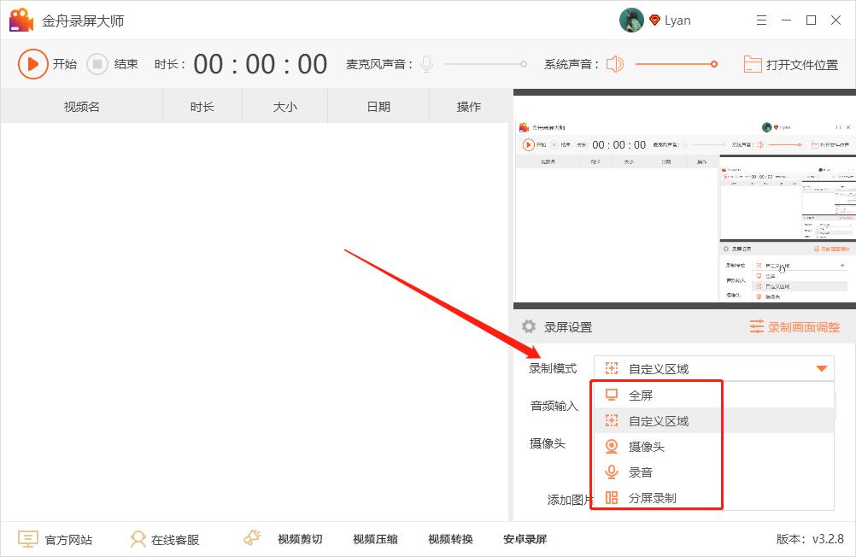The width and height of the screenshot is (856, 557).
Task: Open the hamburger menu at top right
Action: 761,19
